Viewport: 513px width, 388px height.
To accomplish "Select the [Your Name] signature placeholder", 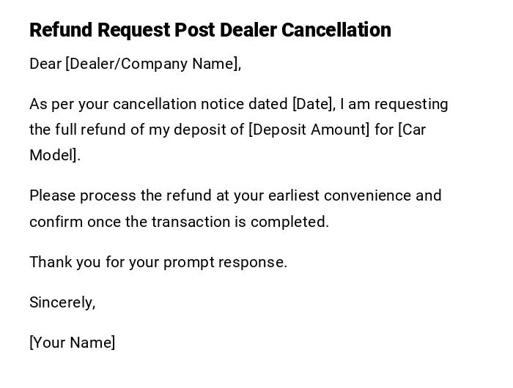I will point(73,343).
